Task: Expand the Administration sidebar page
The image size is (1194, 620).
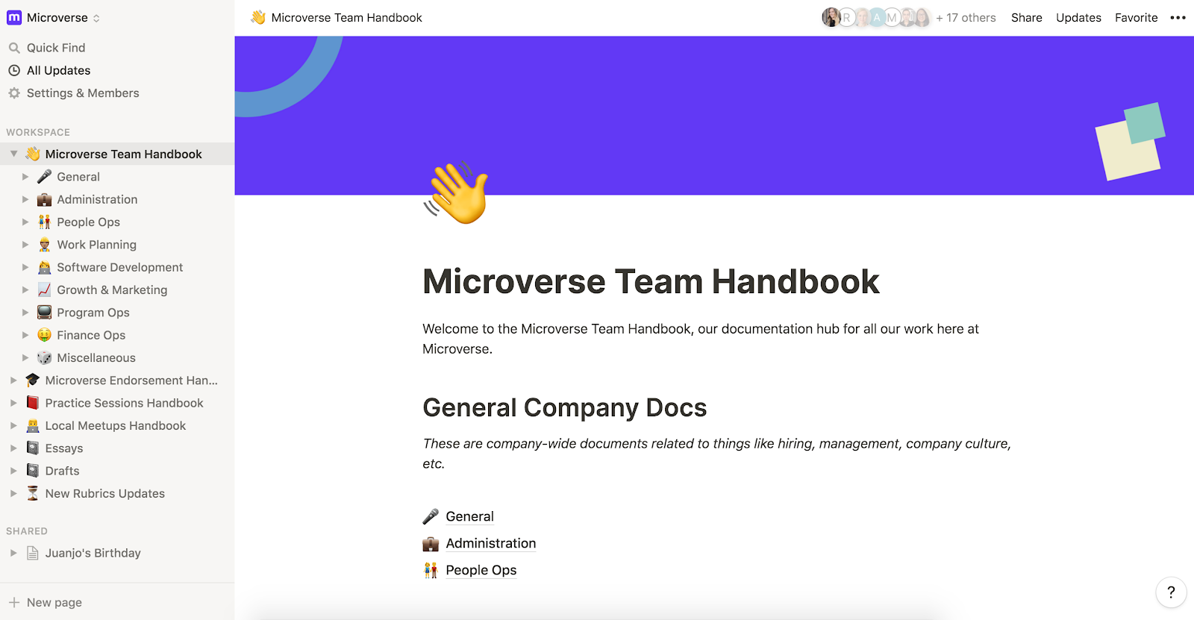Action: 25,199
